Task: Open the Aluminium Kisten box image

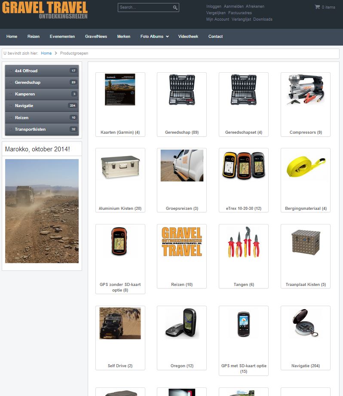Action: (120, 167)
